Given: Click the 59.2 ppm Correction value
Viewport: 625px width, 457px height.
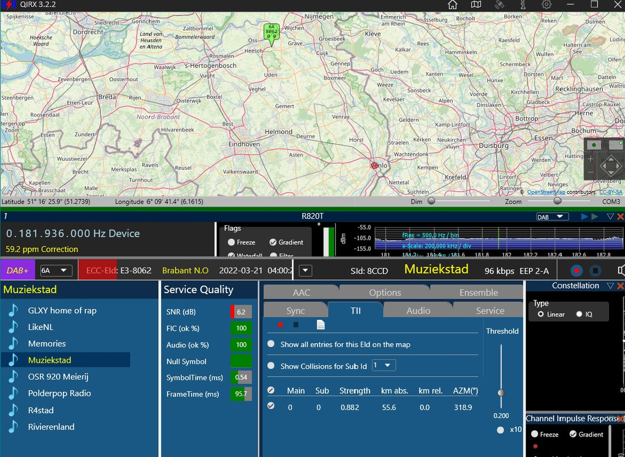Looking at the screenshot, I should 42,250.
